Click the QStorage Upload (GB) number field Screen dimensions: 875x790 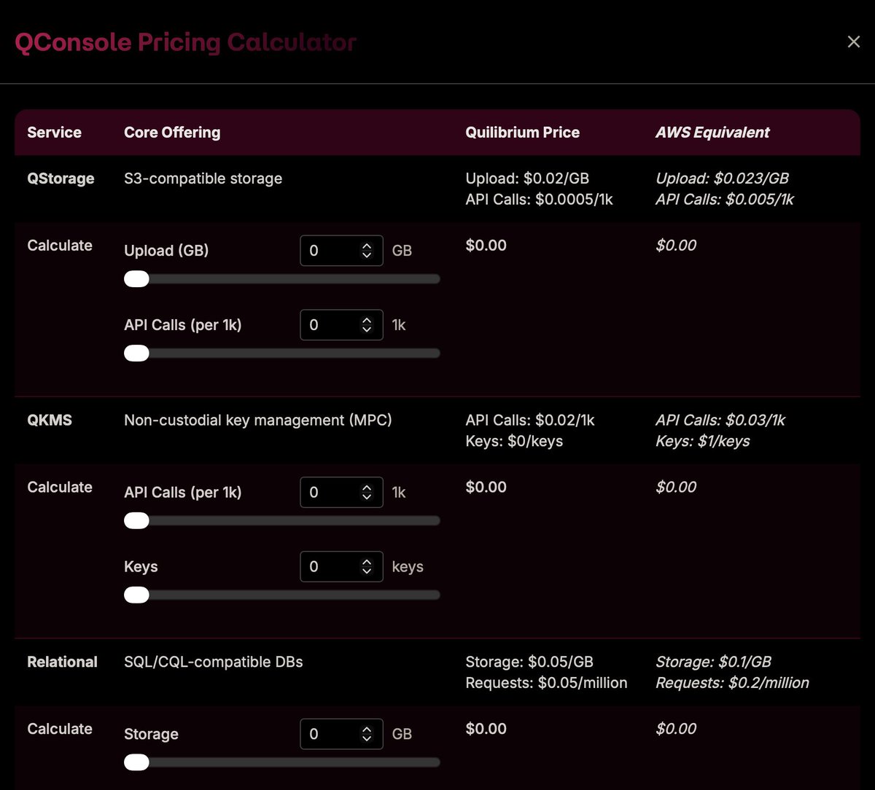pos(341,251)
